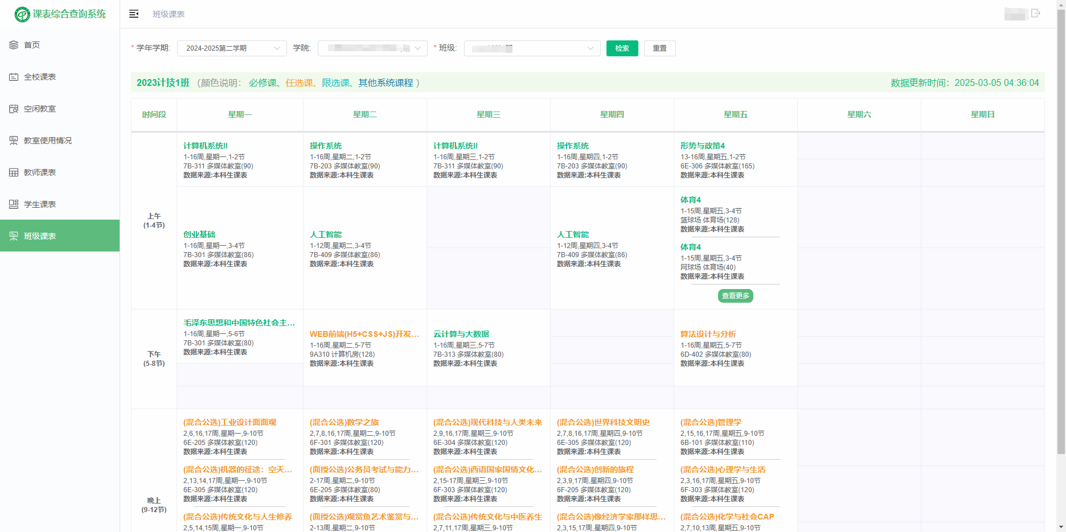
Task: Click the 首页 layers icon in sidebar
Action: point(14,45)
